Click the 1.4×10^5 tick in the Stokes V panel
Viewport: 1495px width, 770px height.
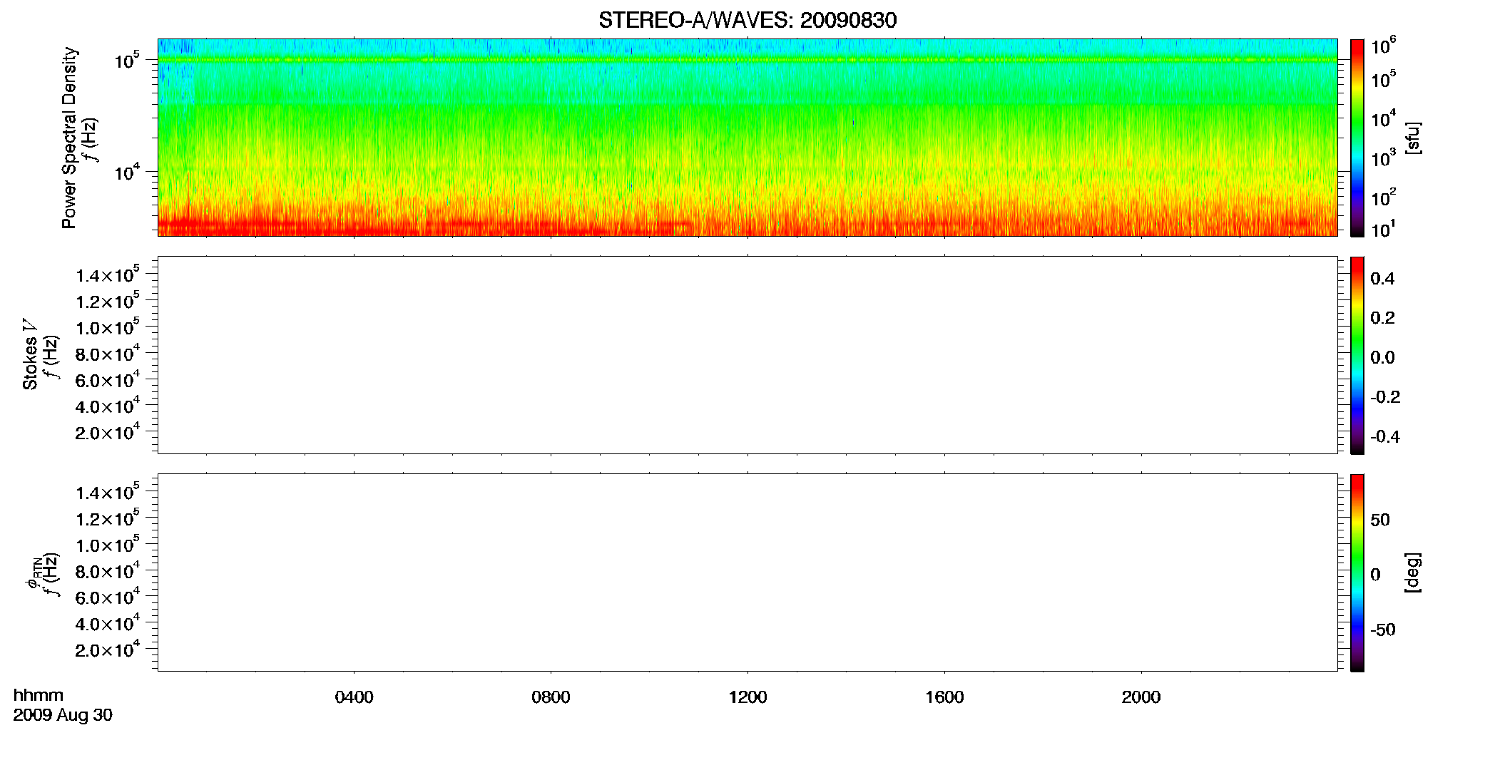click(x=108, y=274)
